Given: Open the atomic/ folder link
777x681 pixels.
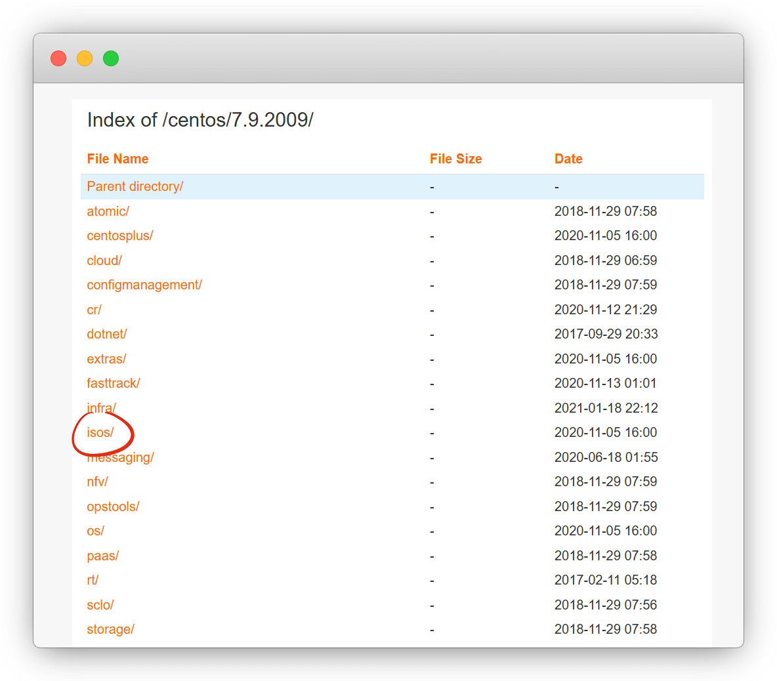Looking at the screenshot, I should [108, 211].
